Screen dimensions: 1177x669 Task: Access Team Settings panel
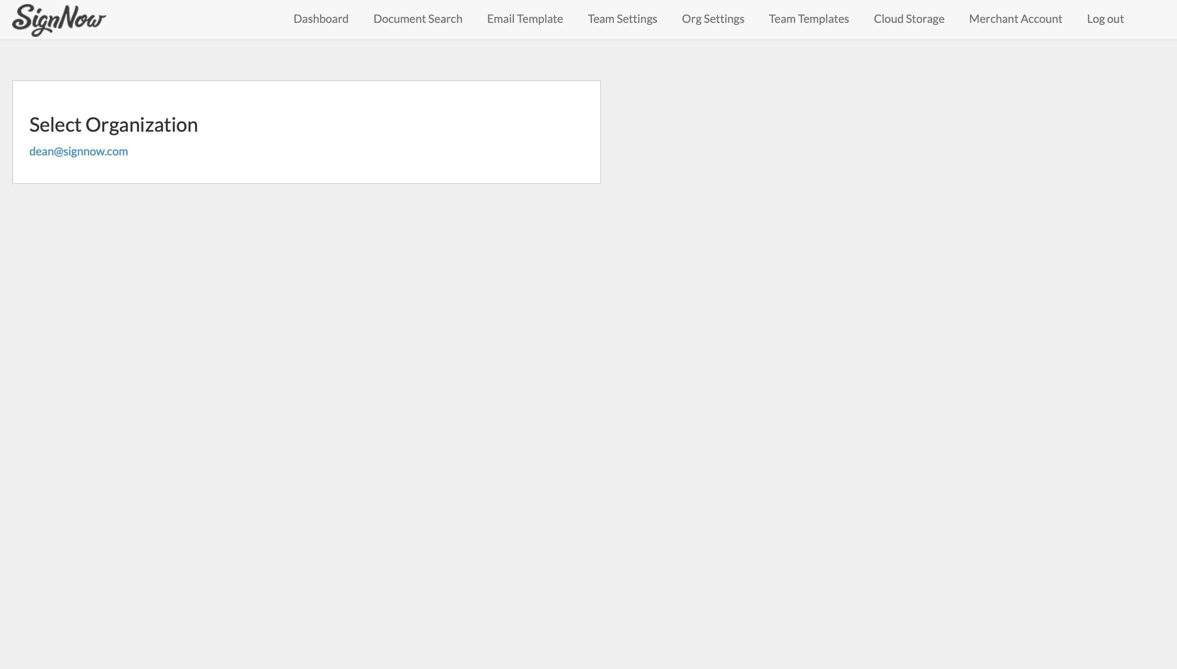tap(623, 18)
